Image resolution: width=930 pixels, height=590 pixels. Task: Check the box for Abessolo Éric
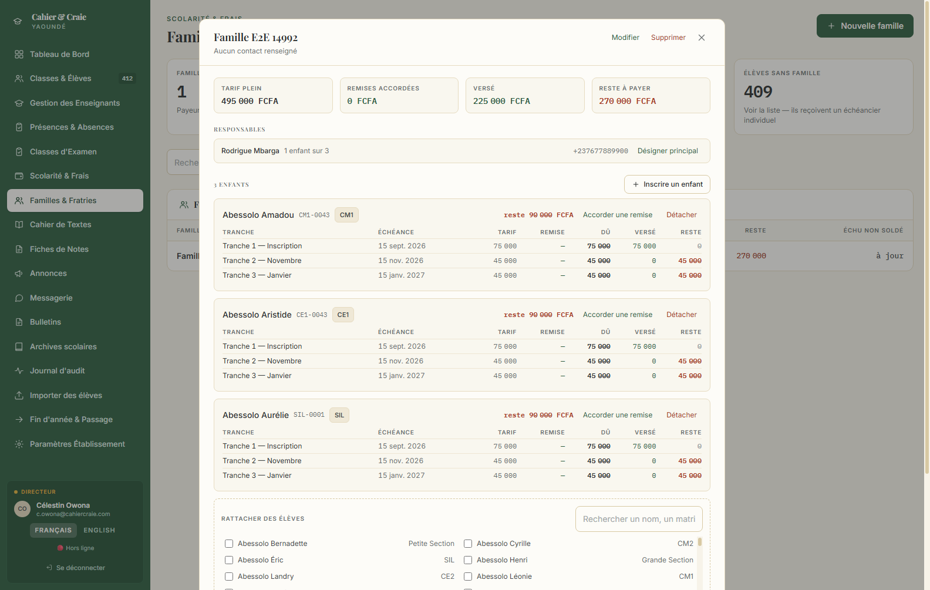pyautogui.click(x=229, y=560)
